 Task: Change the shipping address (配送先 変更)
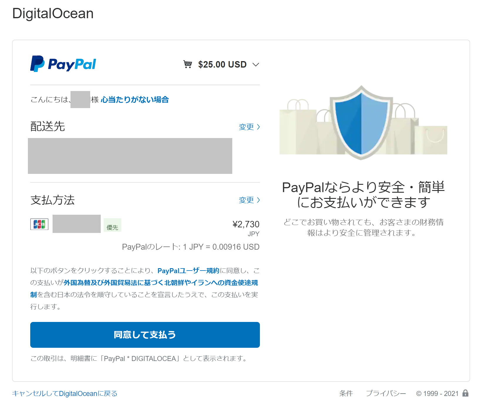pos(246,127)
